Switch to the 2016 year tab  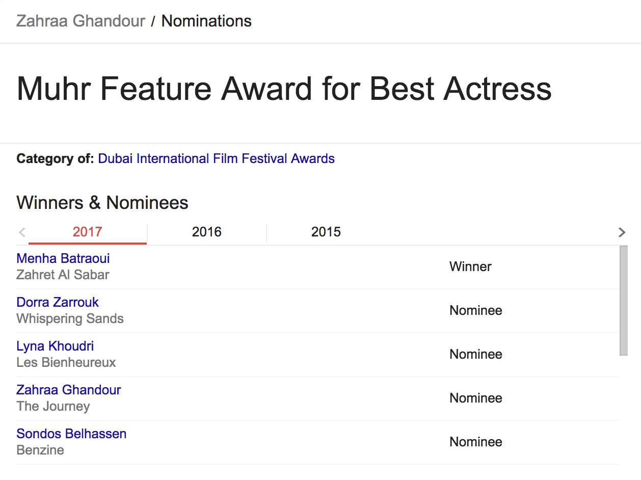coord(207,232)
